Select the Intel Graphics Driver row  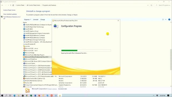coord(32,31)
